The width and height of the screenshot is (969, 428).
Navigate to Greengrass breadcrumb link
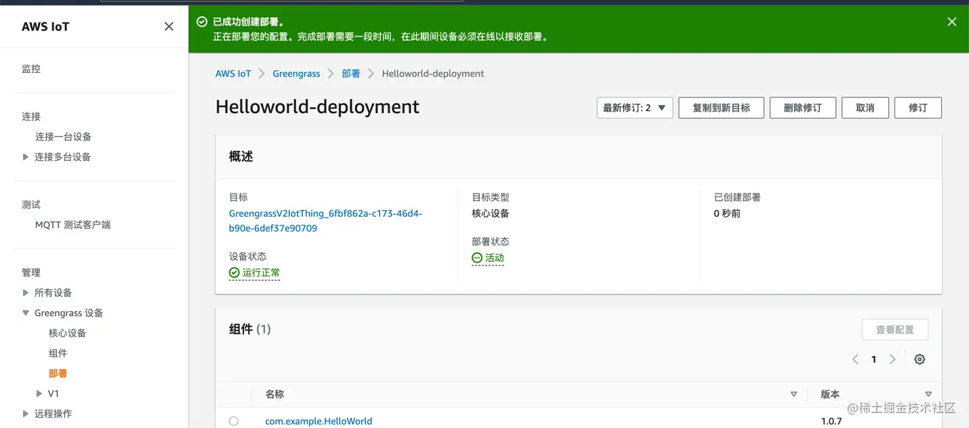[296, 74]
